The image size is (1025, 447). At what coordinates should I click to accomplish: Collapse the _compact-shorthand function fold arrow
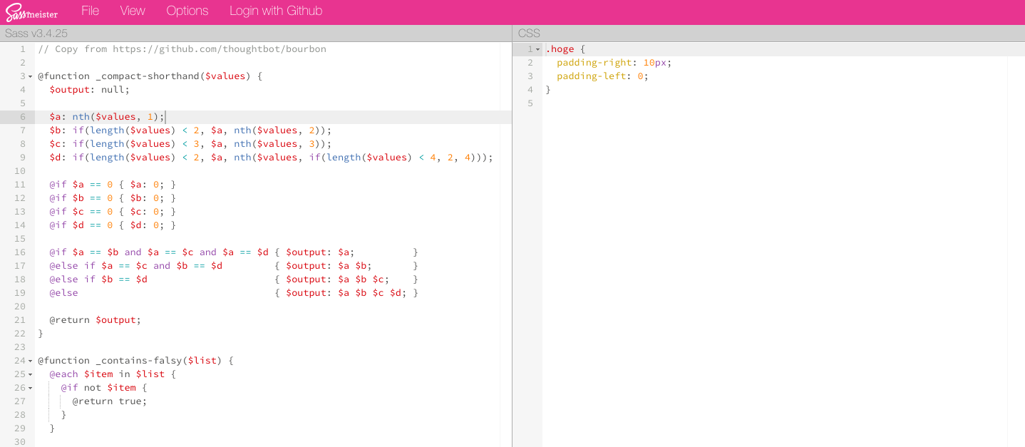30,76
